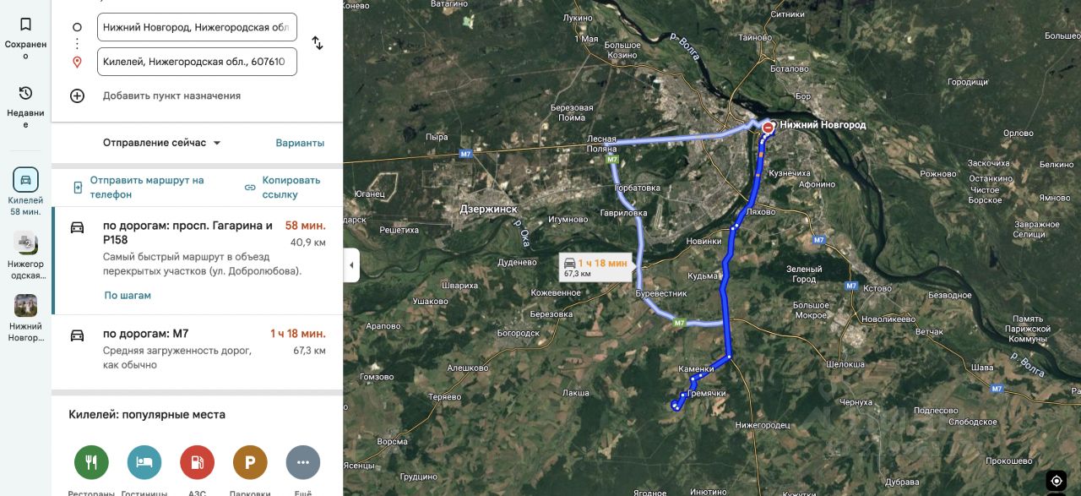Viewport: 1081px width, 496px height.
Task: Open route options via 'Варианты'
Action: (300, 143)
